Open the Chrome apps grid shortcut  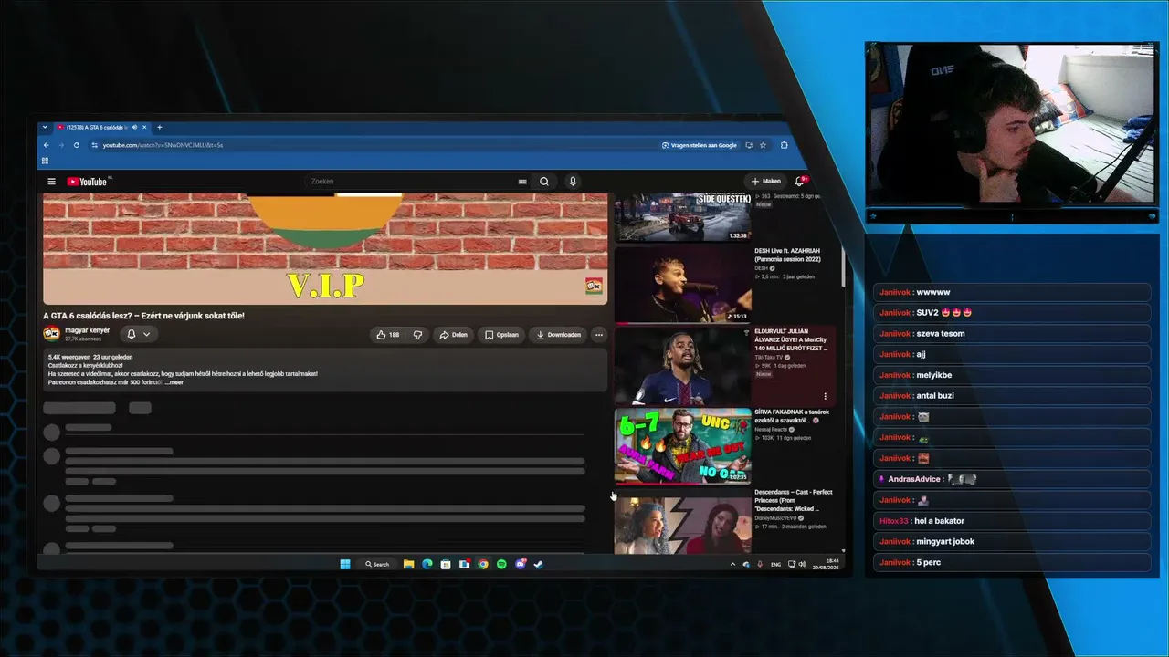45,161
